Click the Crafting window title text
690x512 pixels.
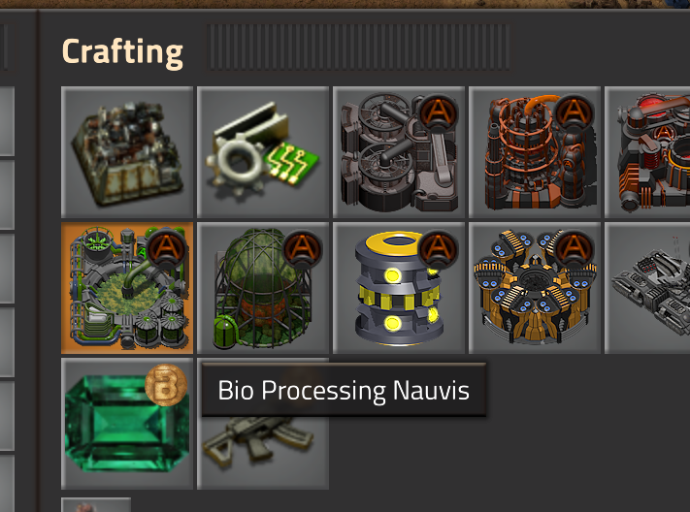(x=122, y=52)
